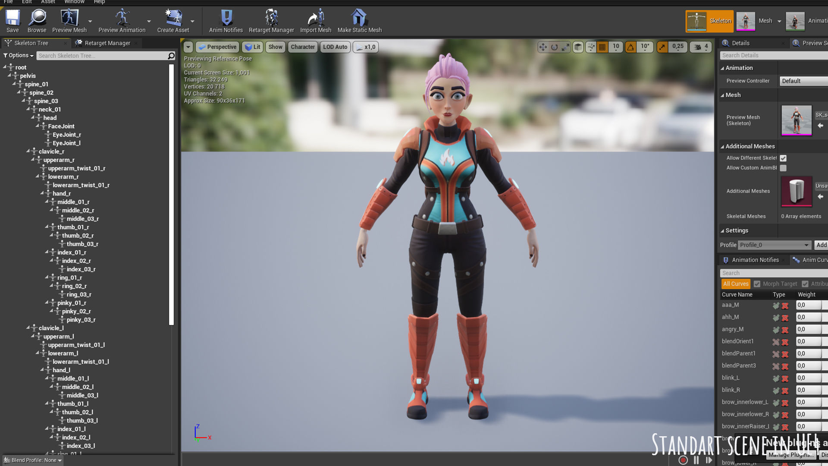Screen dimensions: 828x466
Task: Select the translate gizmo mode
Action: pos(543,47)
